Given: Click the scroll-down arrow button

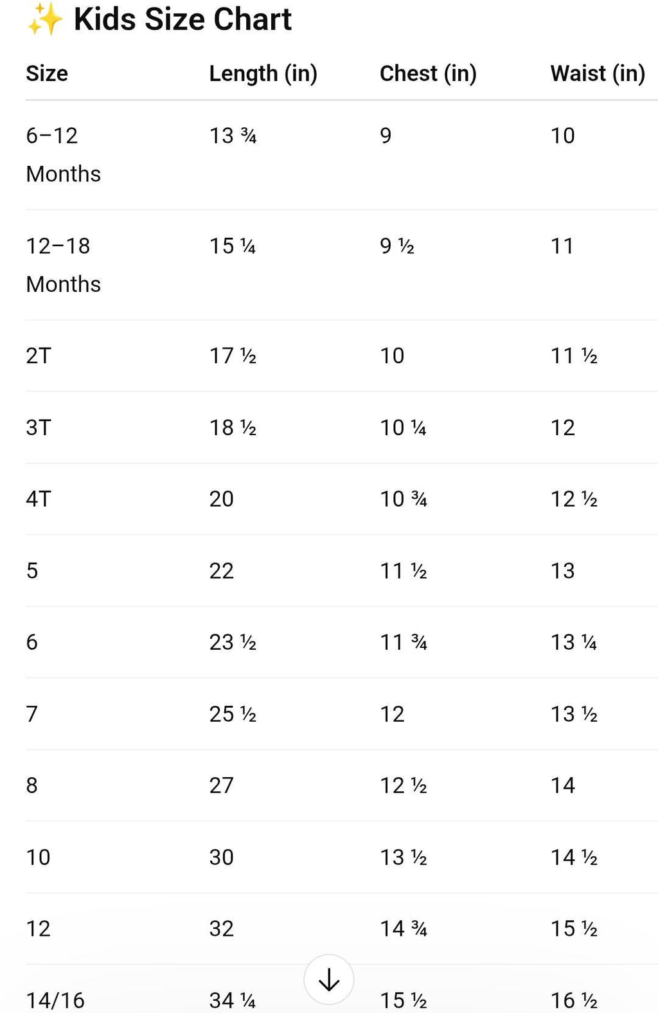Looking at the screenshot, I should coord(329,980).
